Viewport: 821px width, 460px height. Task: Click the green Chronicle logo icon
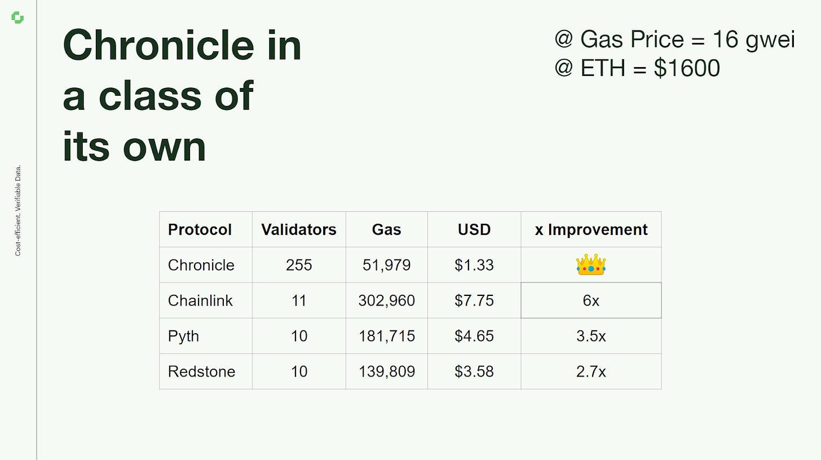point(17,18)
